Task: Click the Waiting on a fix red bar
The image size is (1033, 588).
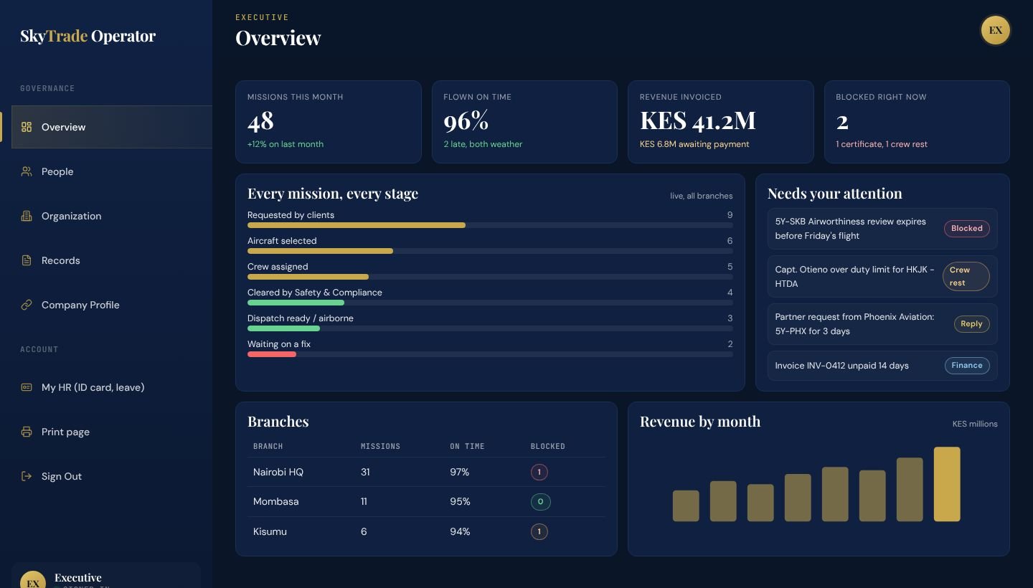Action: click(272, 354)
